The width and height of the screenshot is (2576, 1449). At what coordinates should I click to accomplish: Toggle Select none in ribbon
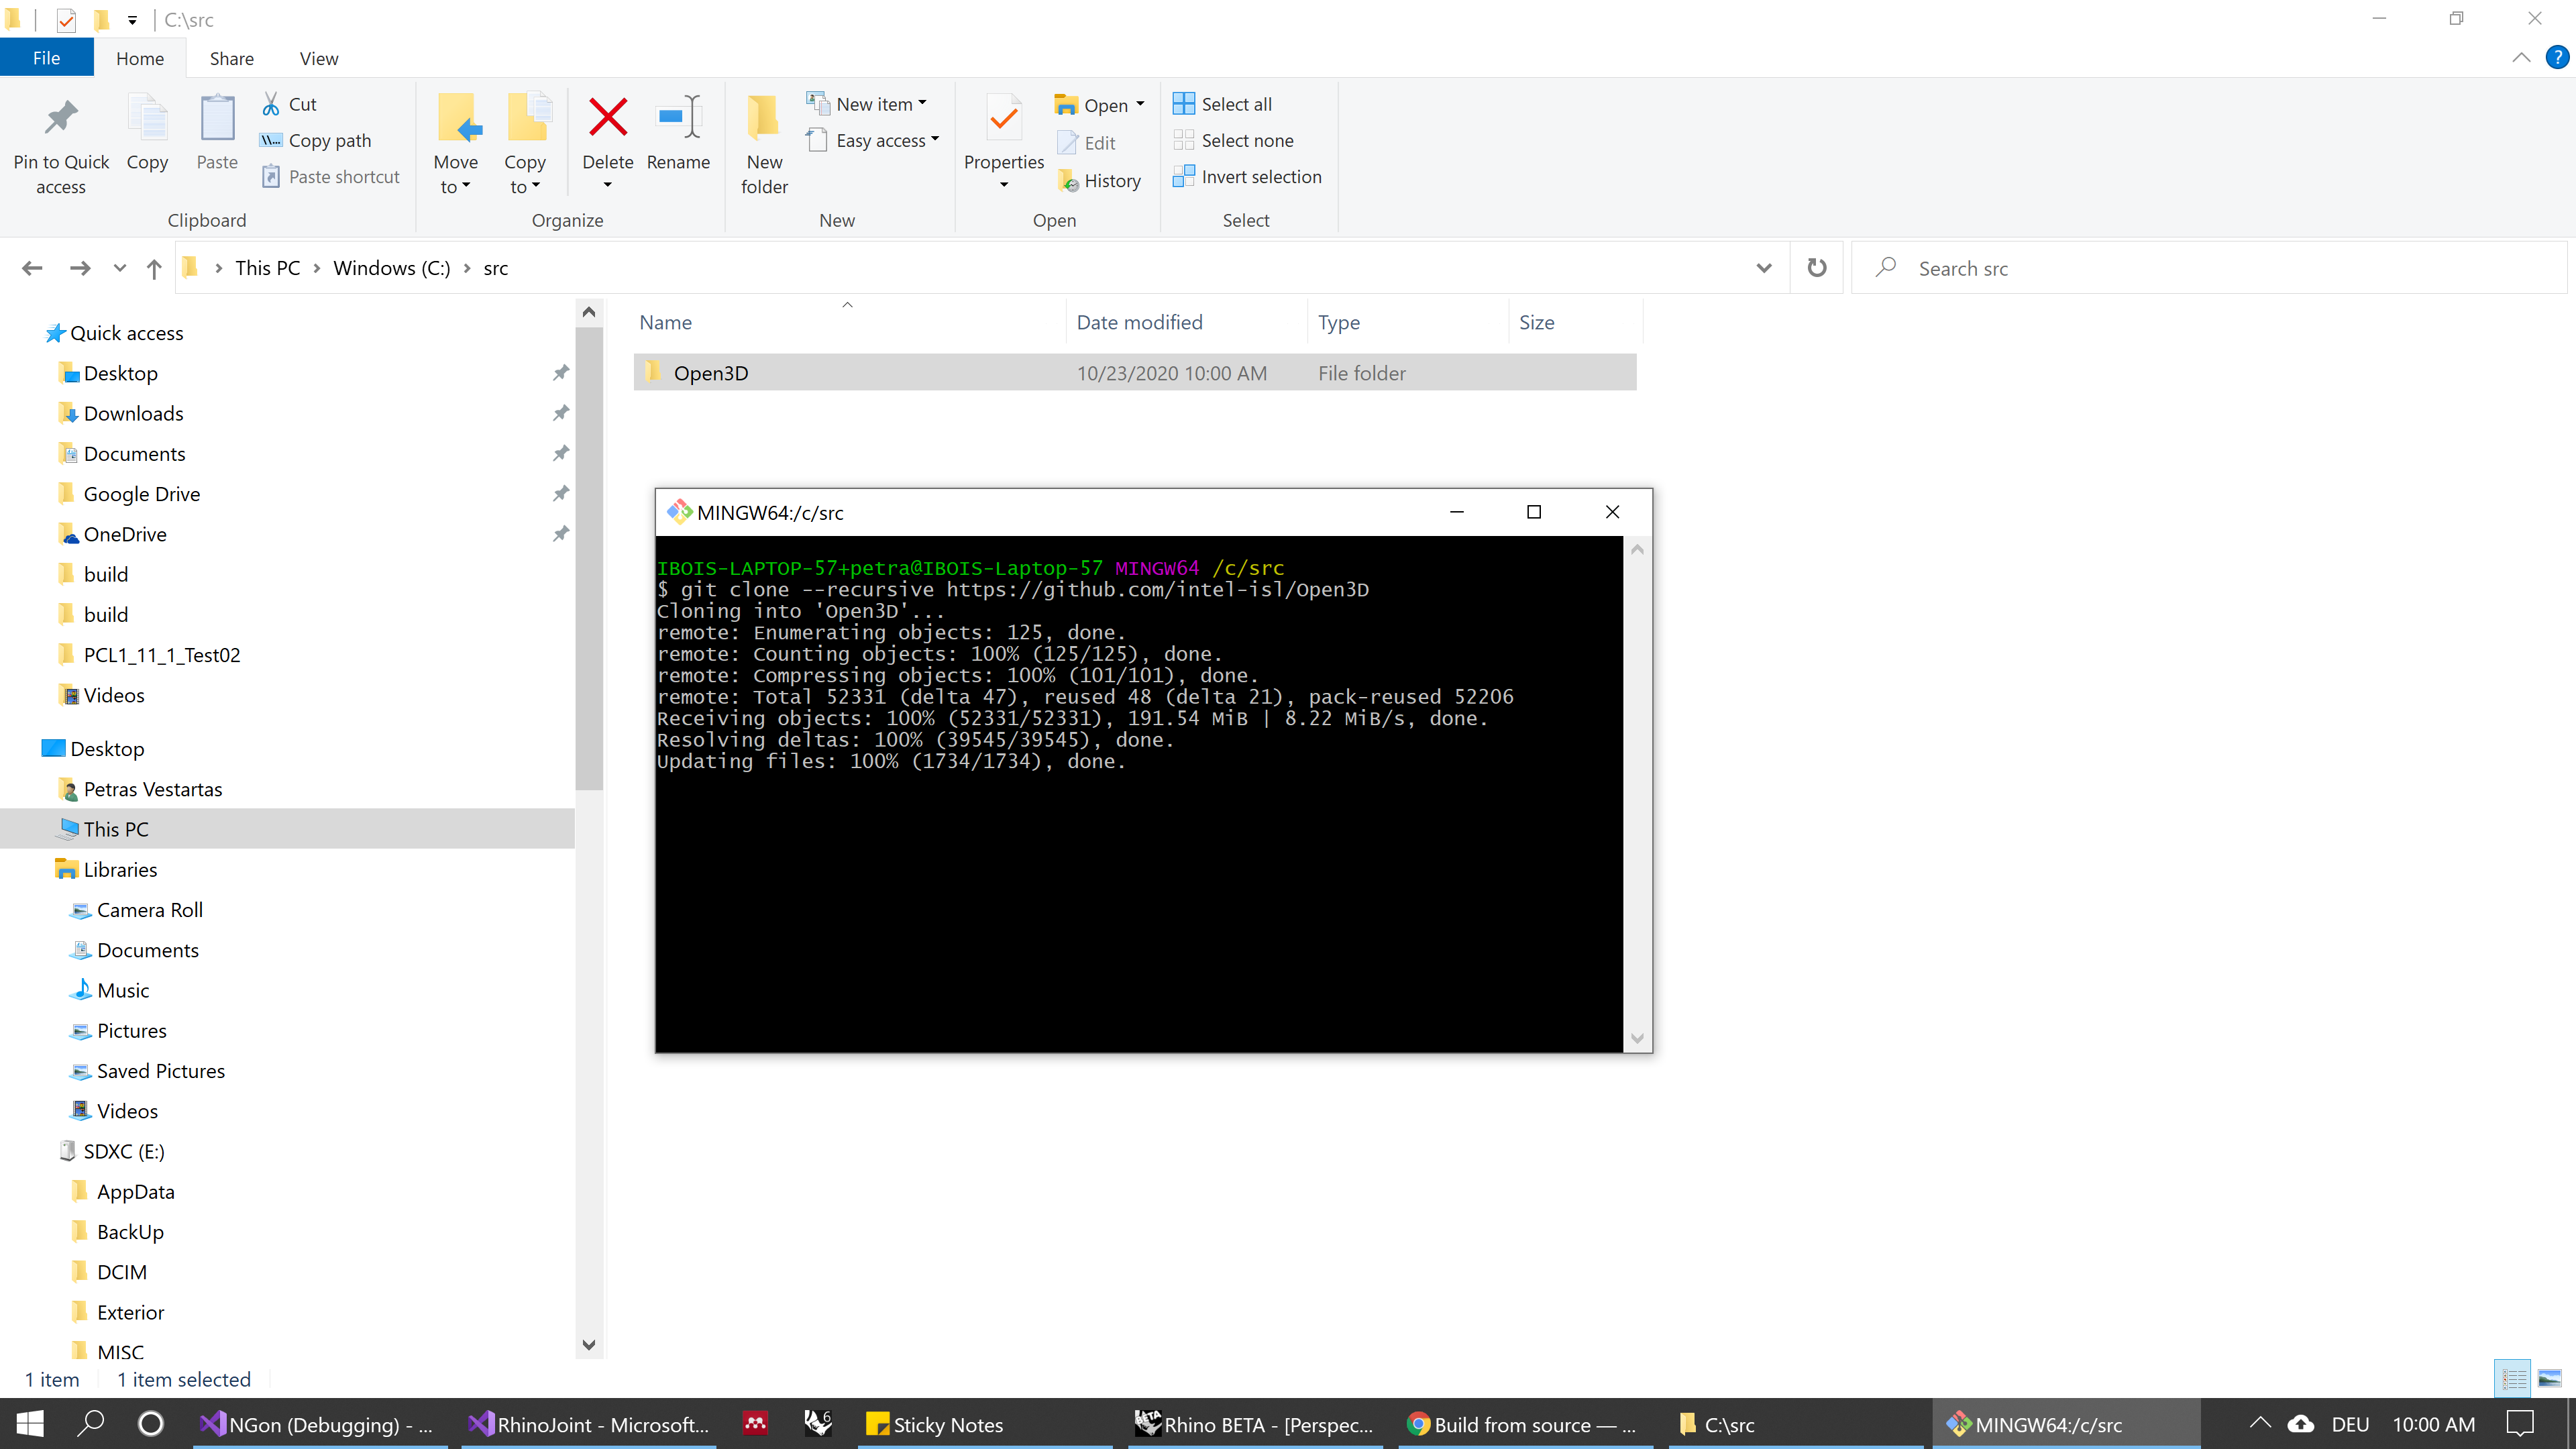[x=1247, y=140]
